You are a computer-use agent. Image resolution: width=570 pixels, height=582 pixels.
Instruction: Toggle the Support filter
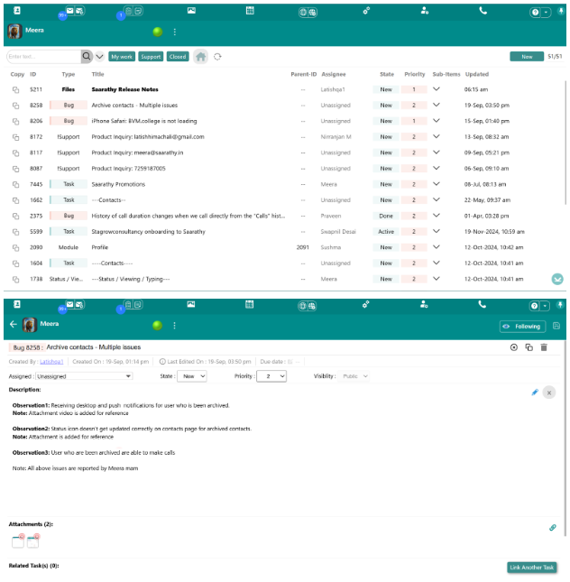tap(151, 56)
